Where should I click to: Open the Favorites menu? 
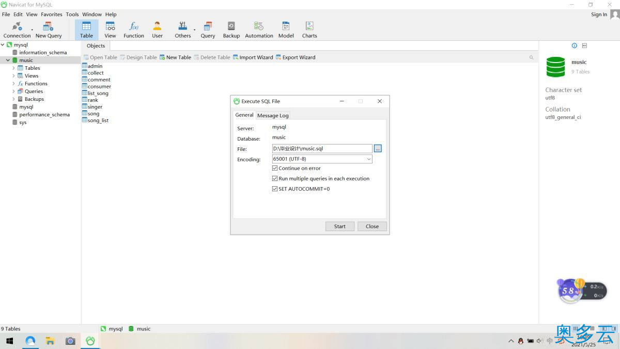[x=52, y=14]
